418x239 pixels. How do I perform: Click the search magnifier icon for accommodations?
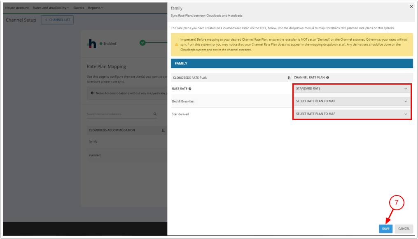point(155,114)
